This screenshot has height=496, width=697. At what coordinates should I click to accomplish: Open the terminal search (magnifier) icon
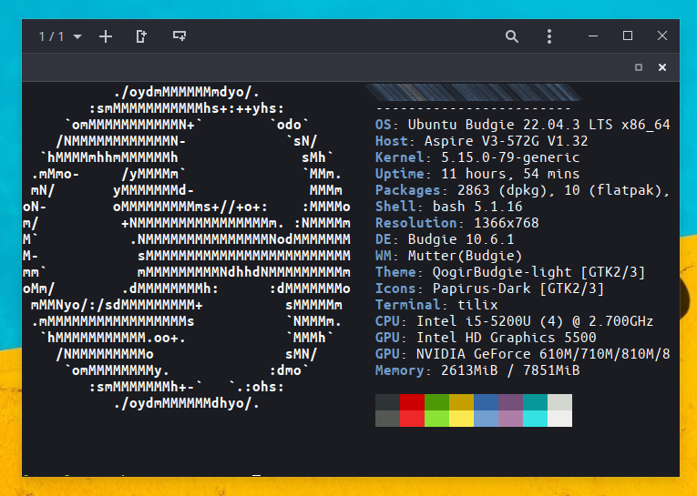512,36
